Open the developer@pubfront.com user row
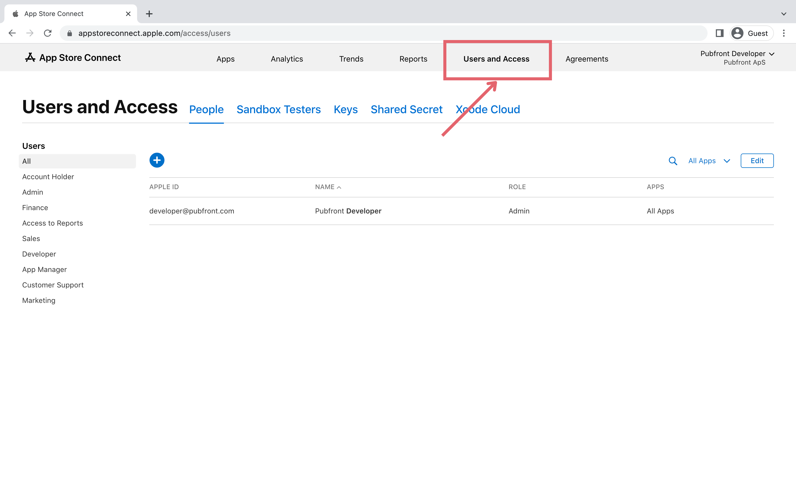Viewport: 796px width, 497px height. 462,211
